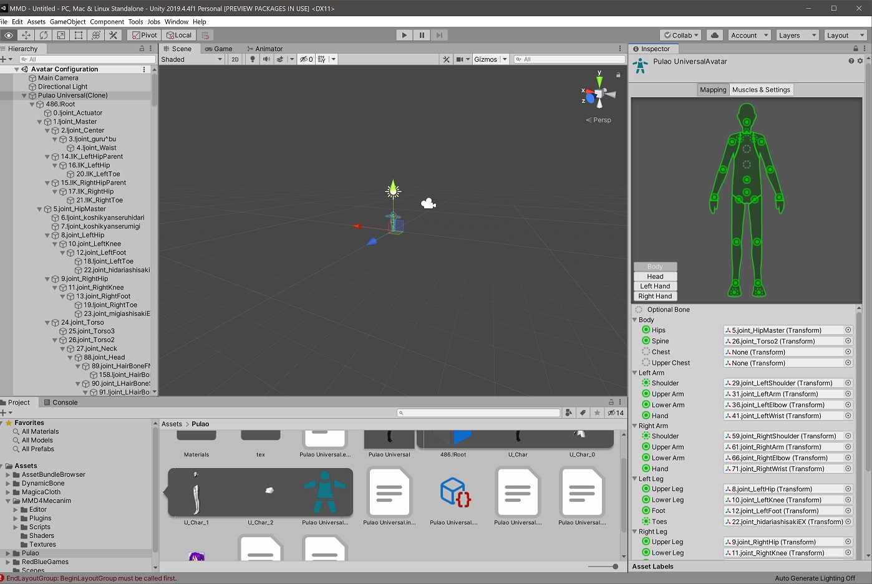
Task: Show Head bone mapping view
Action: [x=655, y=277]
